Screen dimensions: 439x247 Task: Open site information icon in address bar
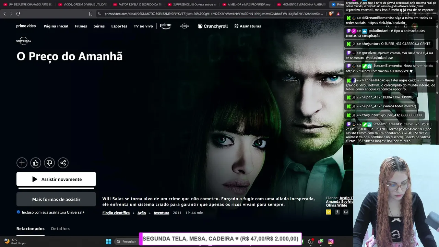coord(99,14)
